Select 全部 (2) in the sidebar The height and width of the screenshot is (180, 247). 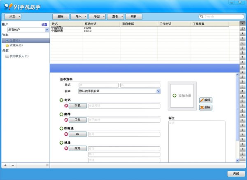(x=26, y=41)
